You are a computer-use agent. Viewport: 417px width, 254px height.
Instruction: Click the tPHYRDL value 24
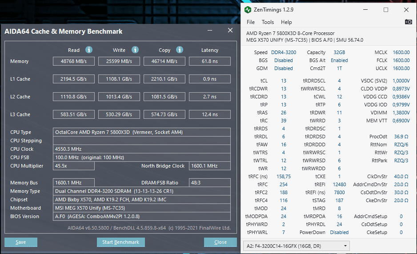point(339,224)
